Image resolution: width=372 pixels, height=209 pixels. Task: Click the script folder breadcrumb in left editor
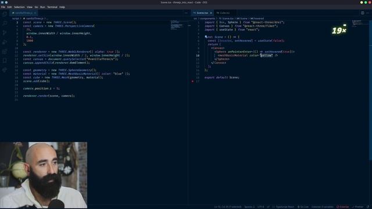coord(16,19)
